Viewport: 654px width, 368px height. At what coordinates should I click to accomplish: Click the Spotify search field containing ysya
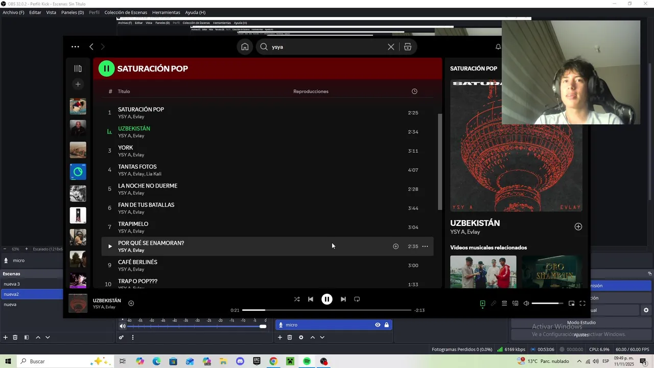327,47
